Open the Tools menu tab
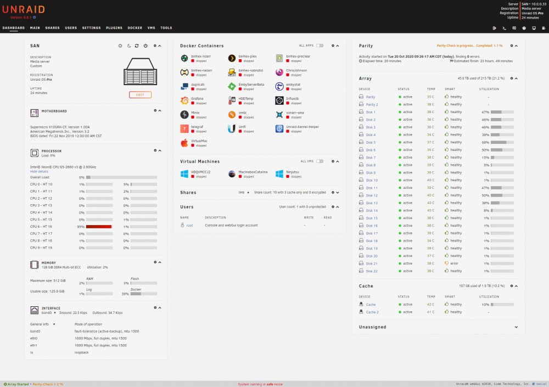The image size is (549, 387). click(x=166, y=27)
